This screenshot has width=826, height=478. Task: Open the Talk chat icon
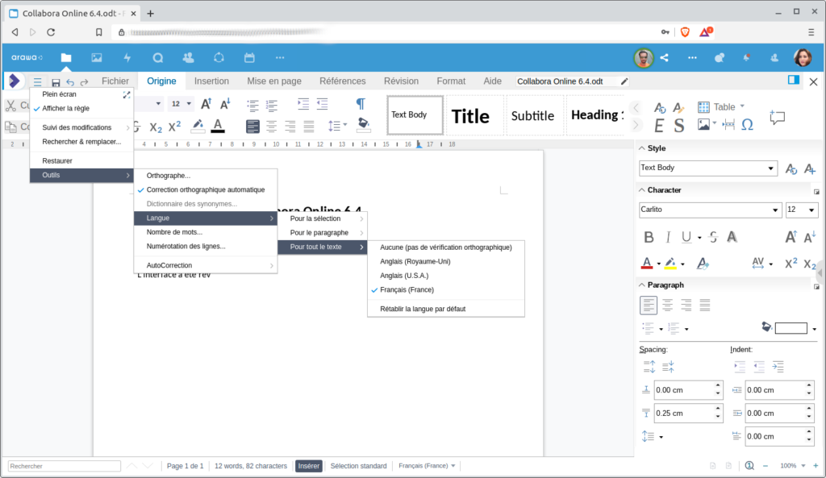point(157,57)
